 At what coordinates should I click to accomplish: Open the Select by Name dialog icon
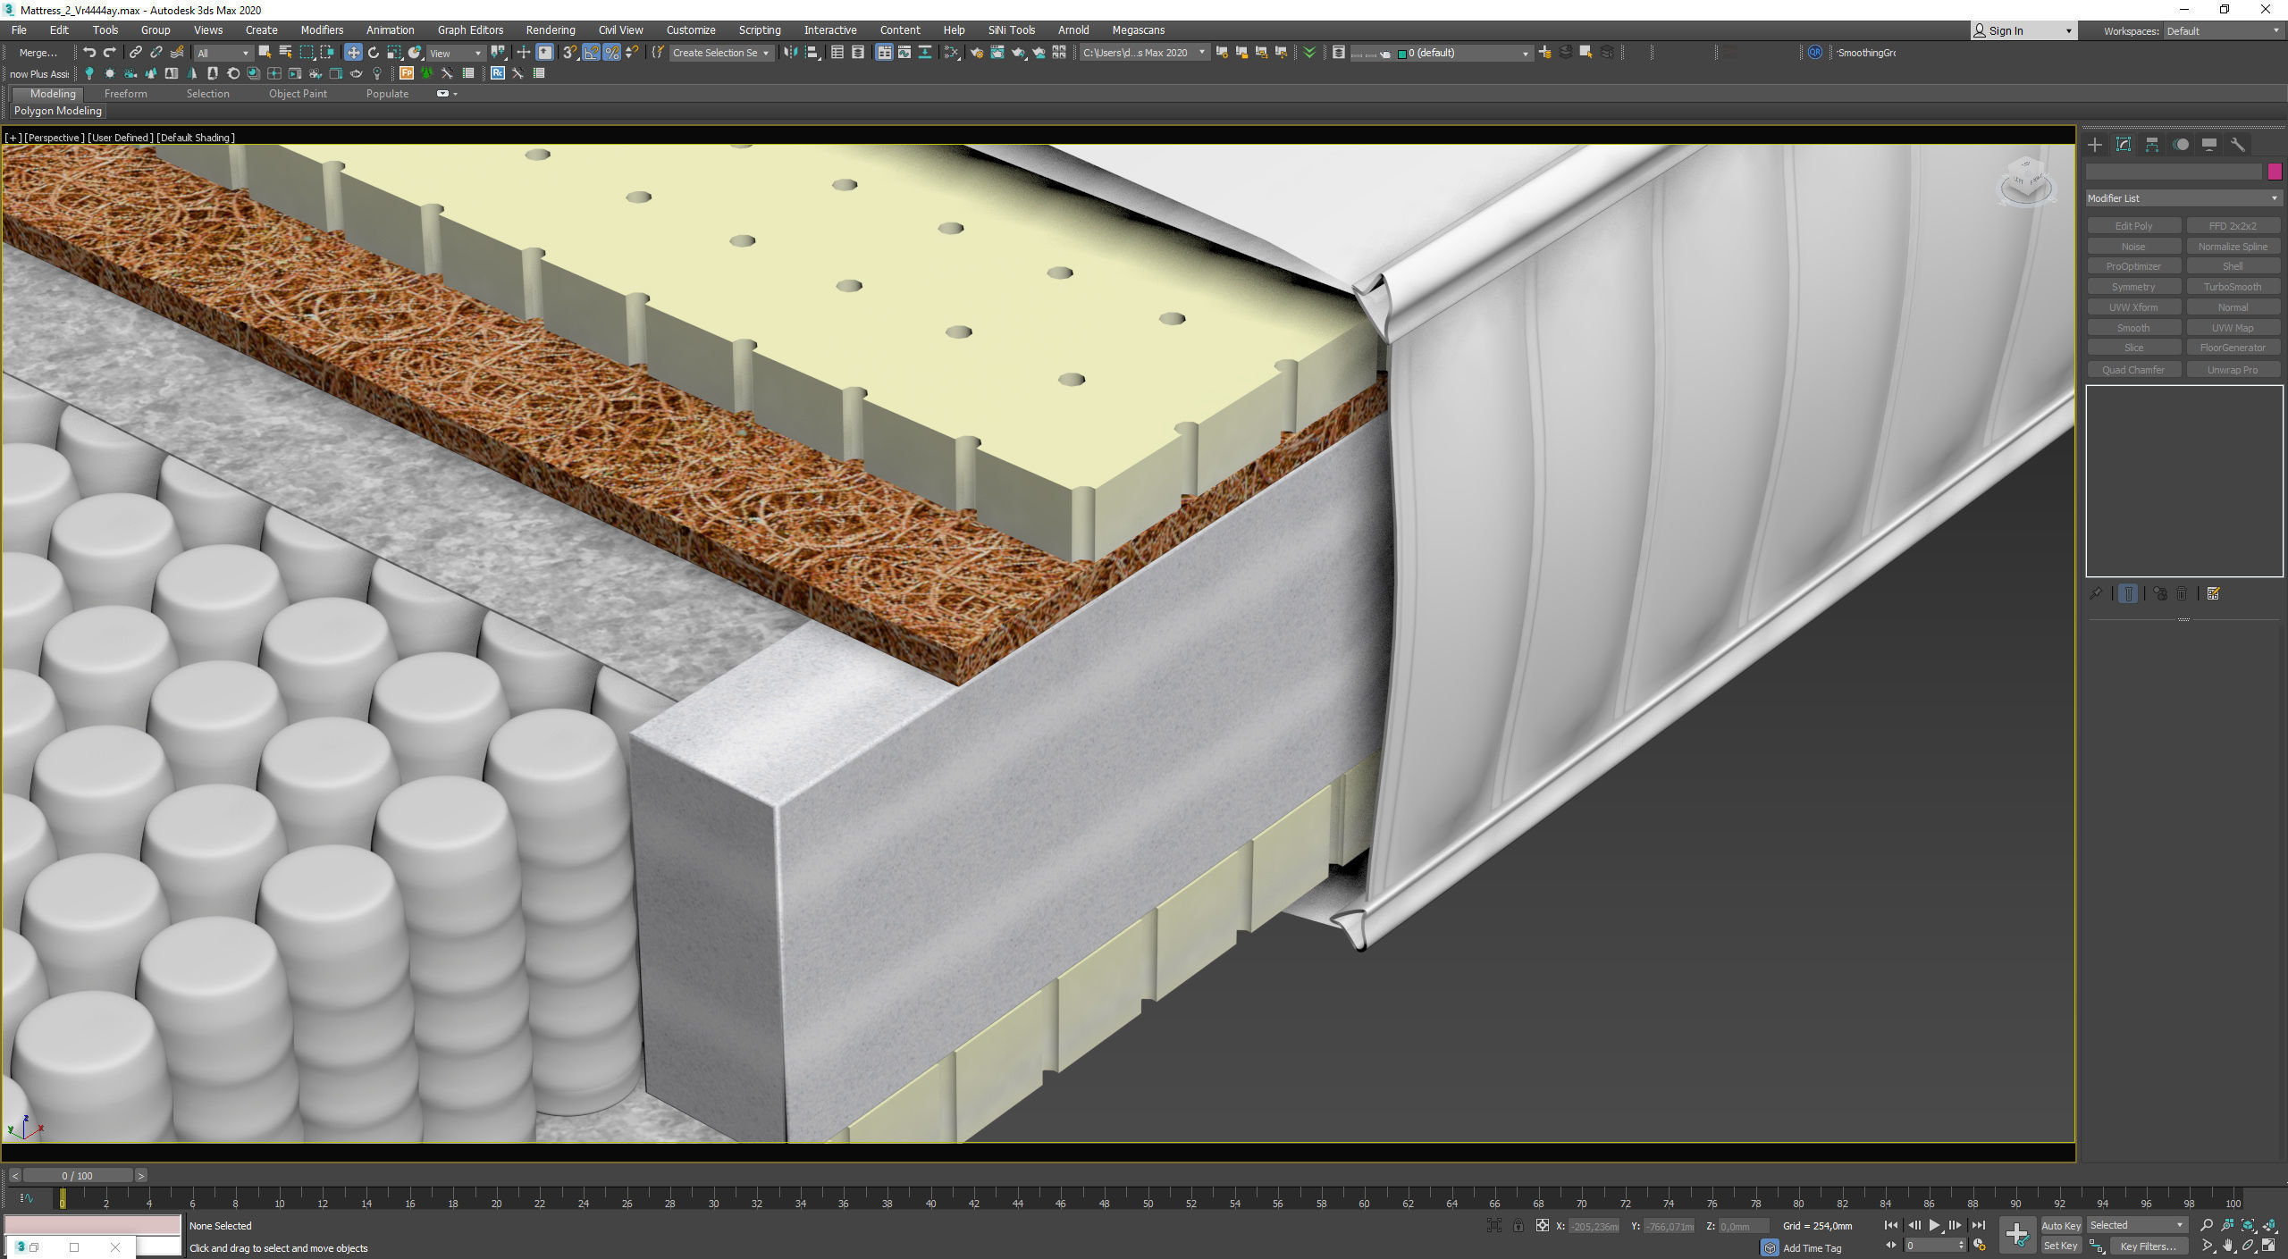(x=285, y=53)
